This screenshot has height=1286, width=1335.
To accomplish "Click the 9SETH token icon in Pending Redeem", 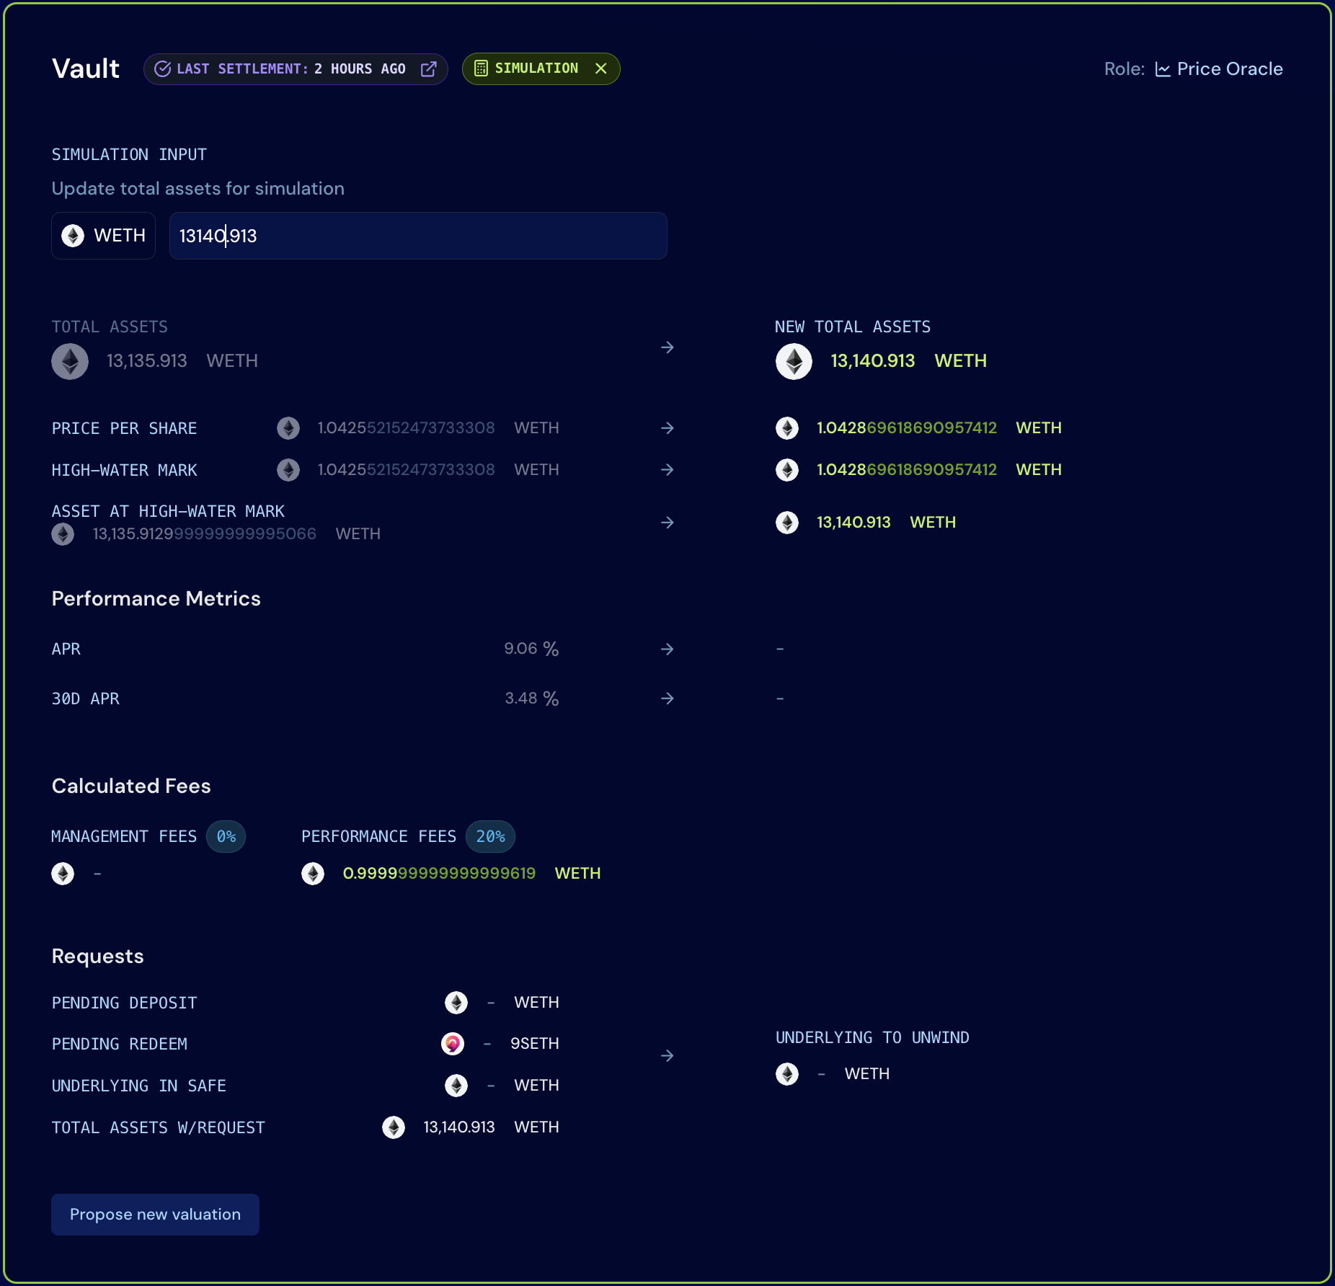I will pyautogui.click(x=453, y=1044).
